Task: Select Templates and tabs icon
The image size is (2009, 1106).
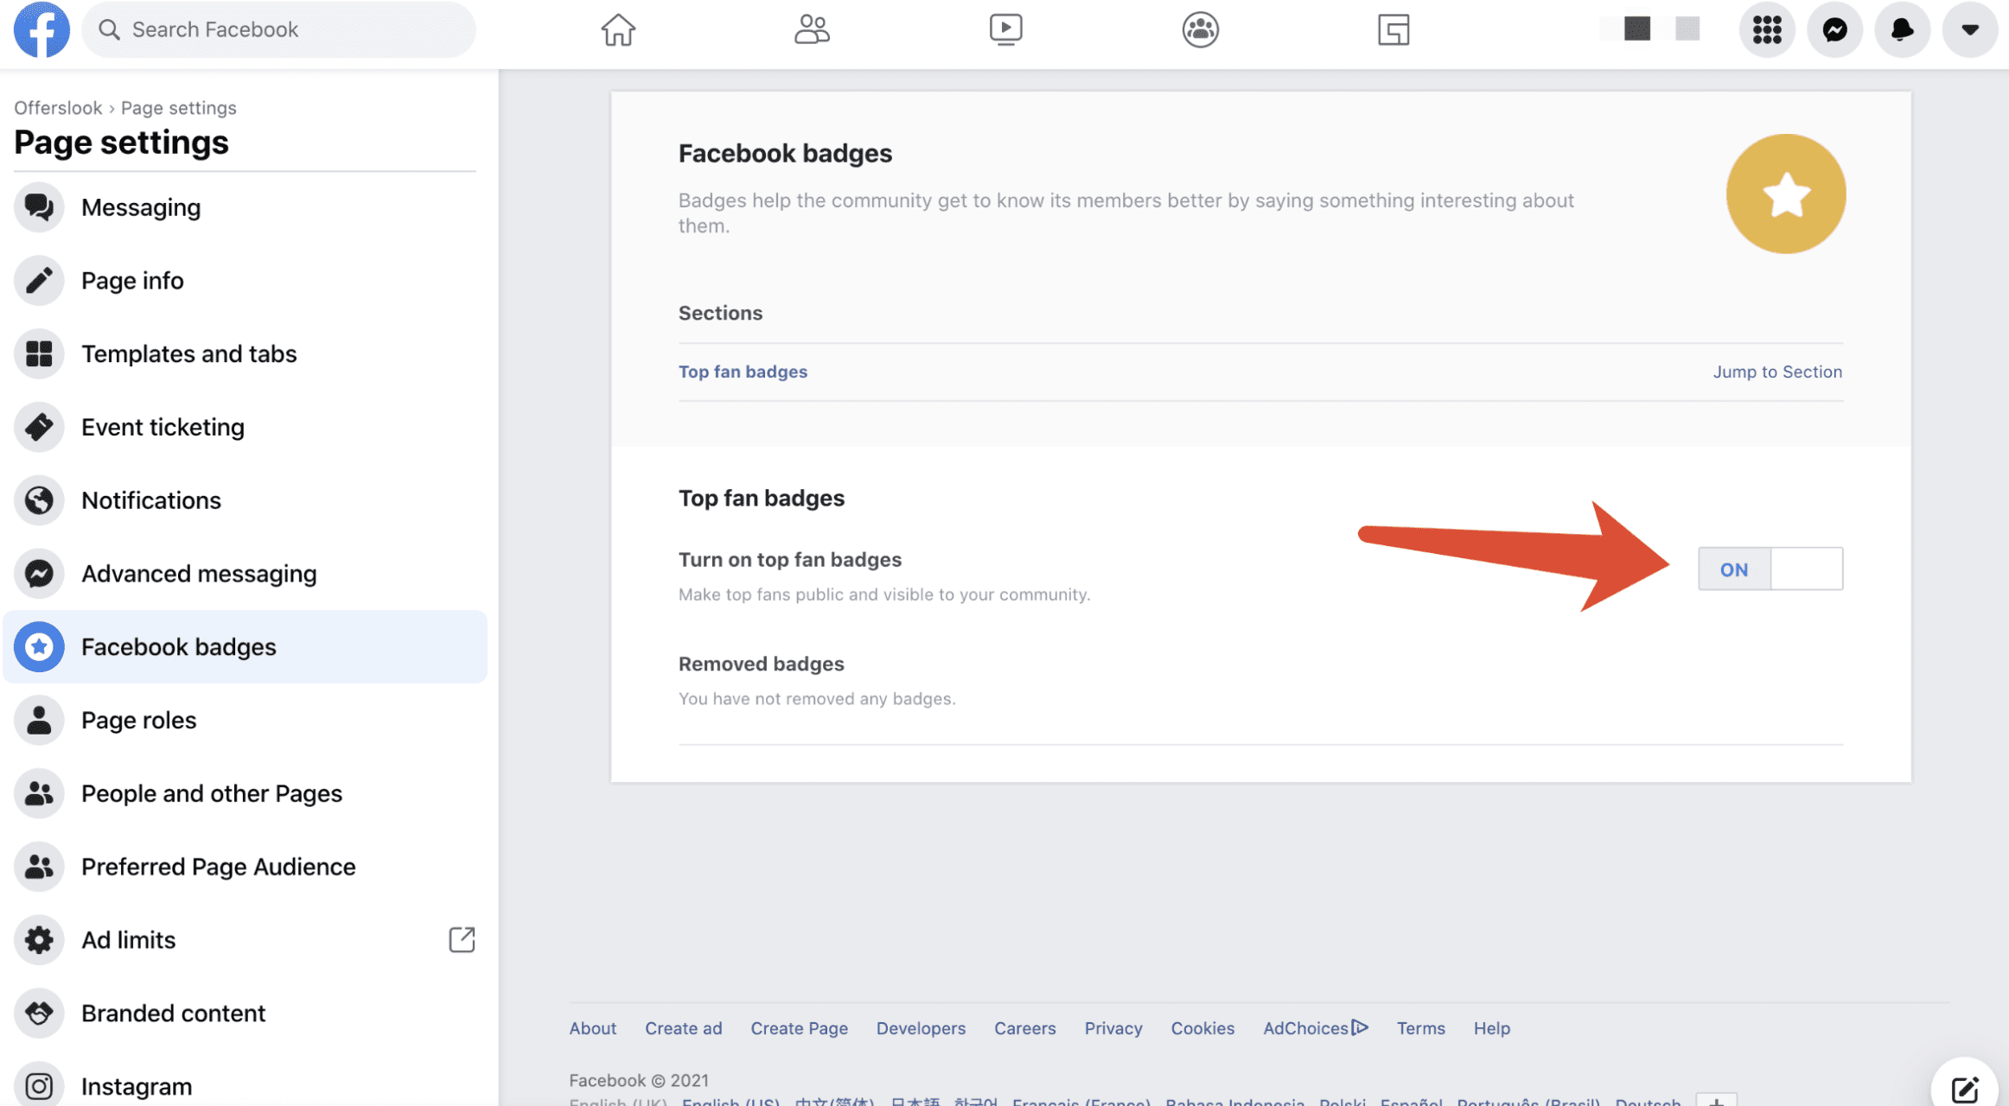Action: [38, 353]
